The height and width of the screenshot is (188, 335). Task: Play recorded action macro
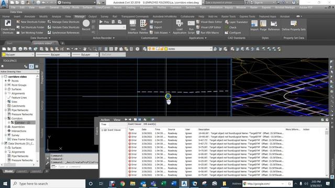click(104, 22)
